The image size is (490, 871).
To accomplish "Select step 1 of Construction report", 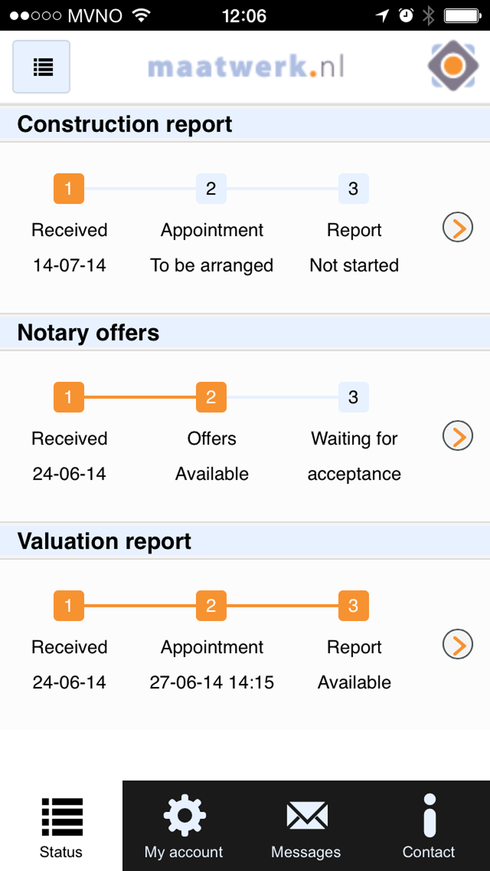I will click(69, 189).
